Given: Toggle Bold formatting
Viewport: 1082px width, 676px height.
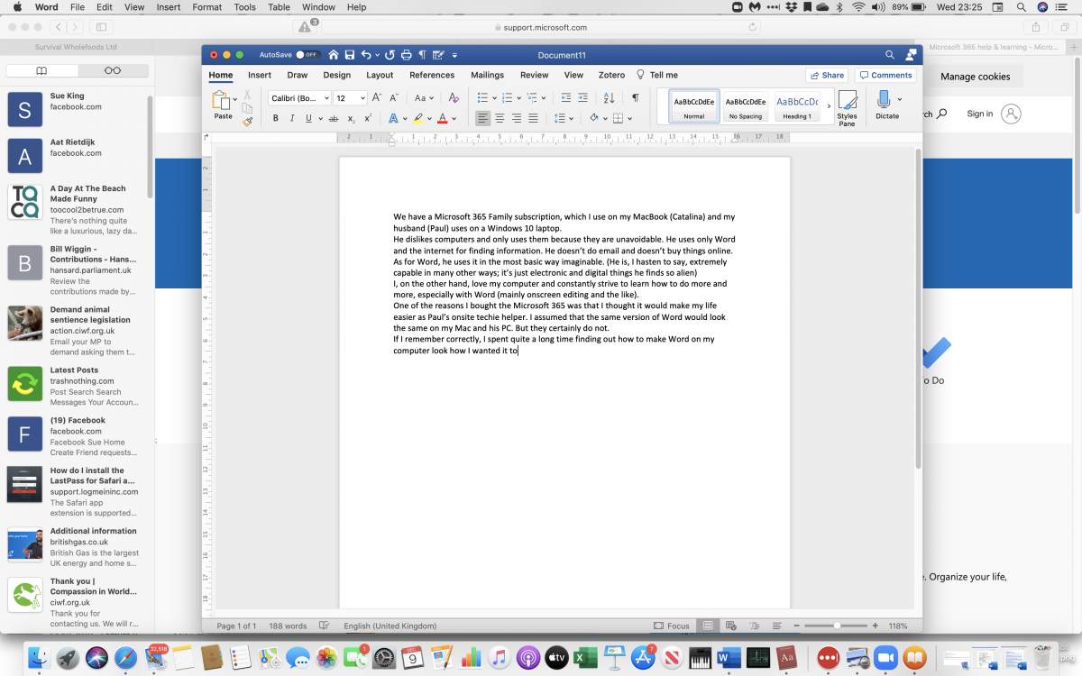Looking at the screenshot, I should (x=276, y=118).
